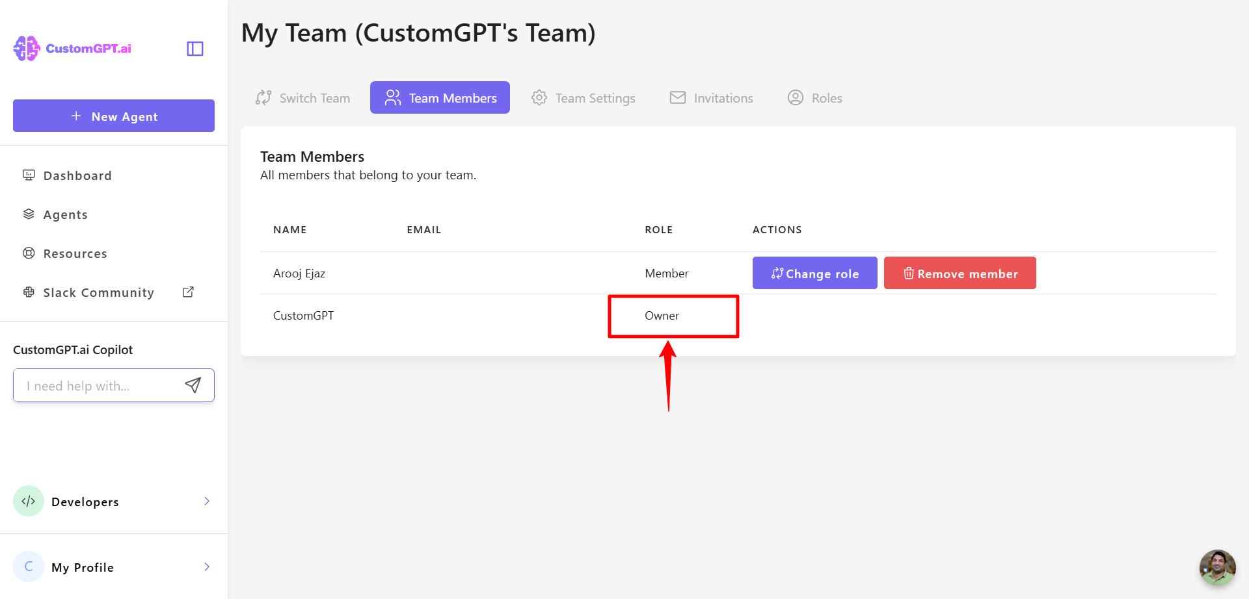
Task: Click the Developers code icon
Action: click(x=29, y=501)
